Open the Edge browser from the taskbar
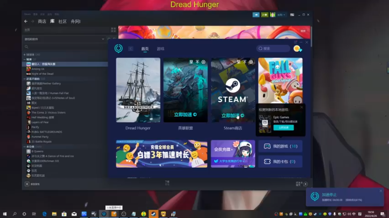The image size is (389, 218). tap(44, 214)
